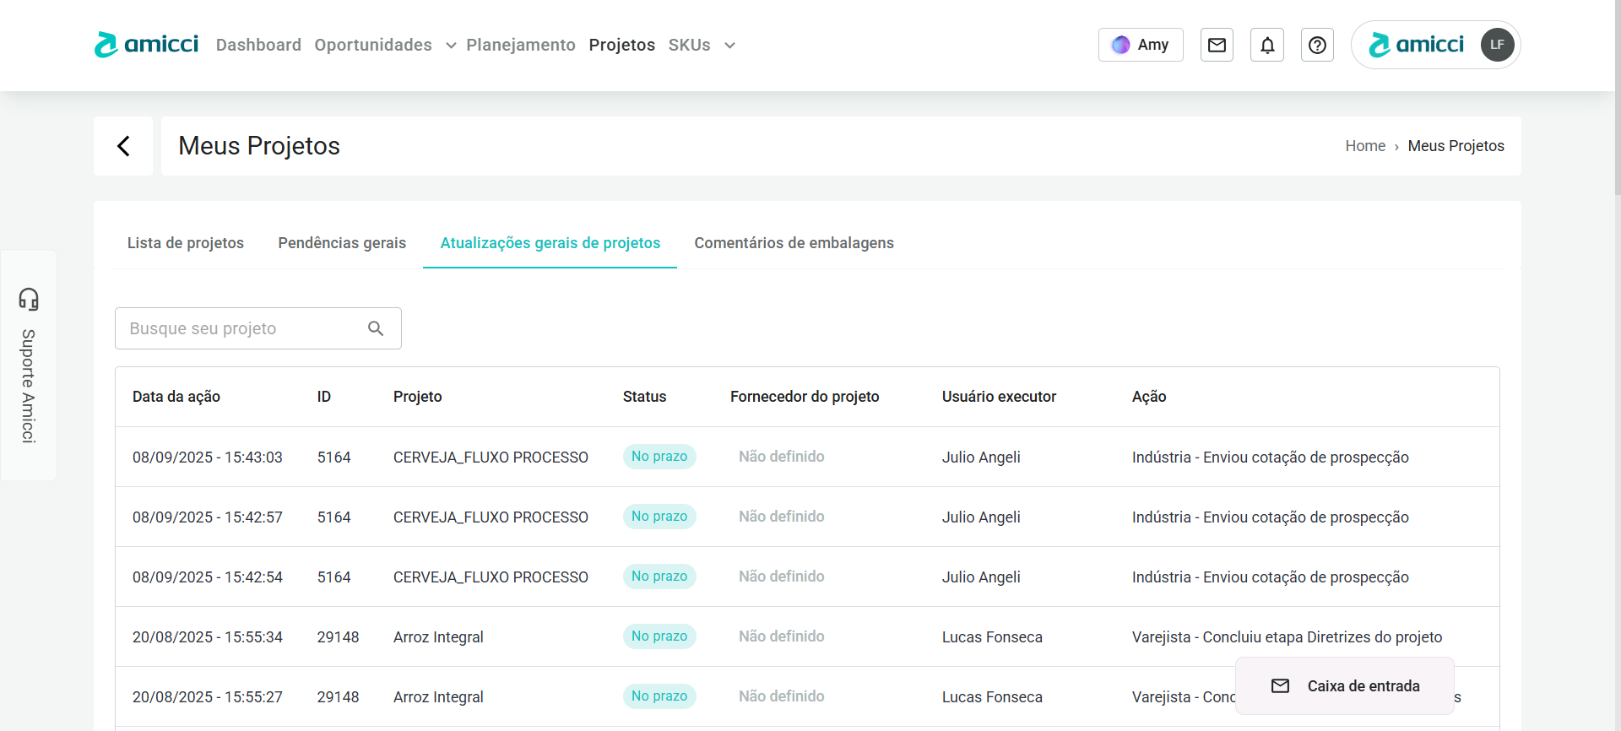The image size is (1621, 731).
Task: Focus the Busque seu projeto search field
Action: 241,328
